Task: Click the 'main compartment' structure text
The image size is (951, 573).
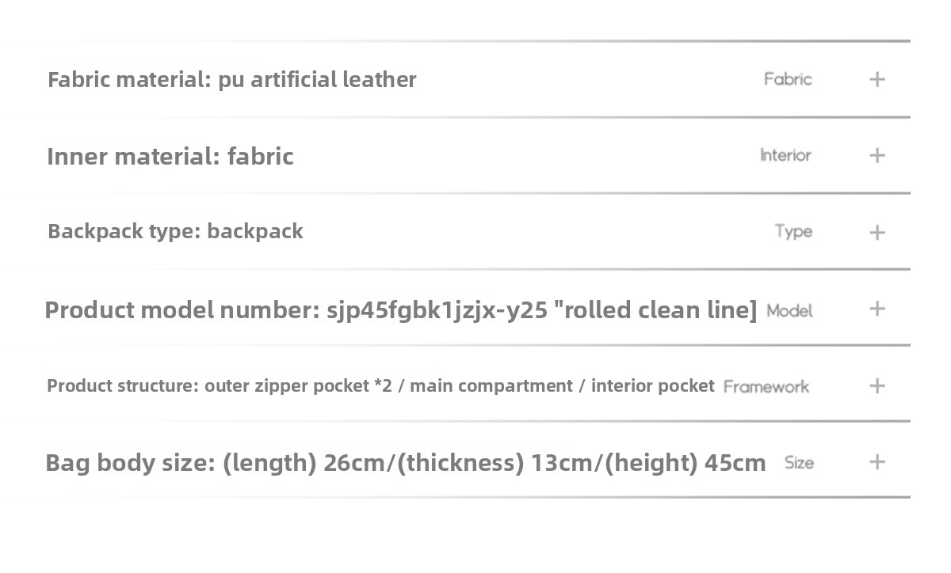Action: 491,386
